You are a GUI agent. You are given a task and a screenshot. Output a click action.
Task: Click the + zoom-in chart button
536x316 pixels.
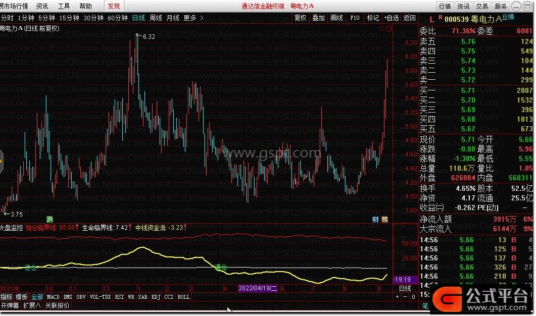[397, 297]
